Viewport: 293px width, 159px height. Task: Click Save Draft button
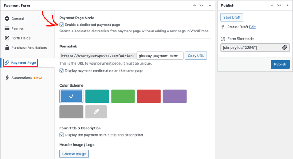click(232, 17)
